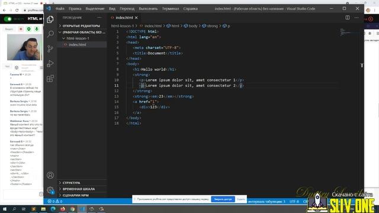The image size is (379, 213).
Task: Click the tab size indicator in the status bar
Action: point(266,201)
